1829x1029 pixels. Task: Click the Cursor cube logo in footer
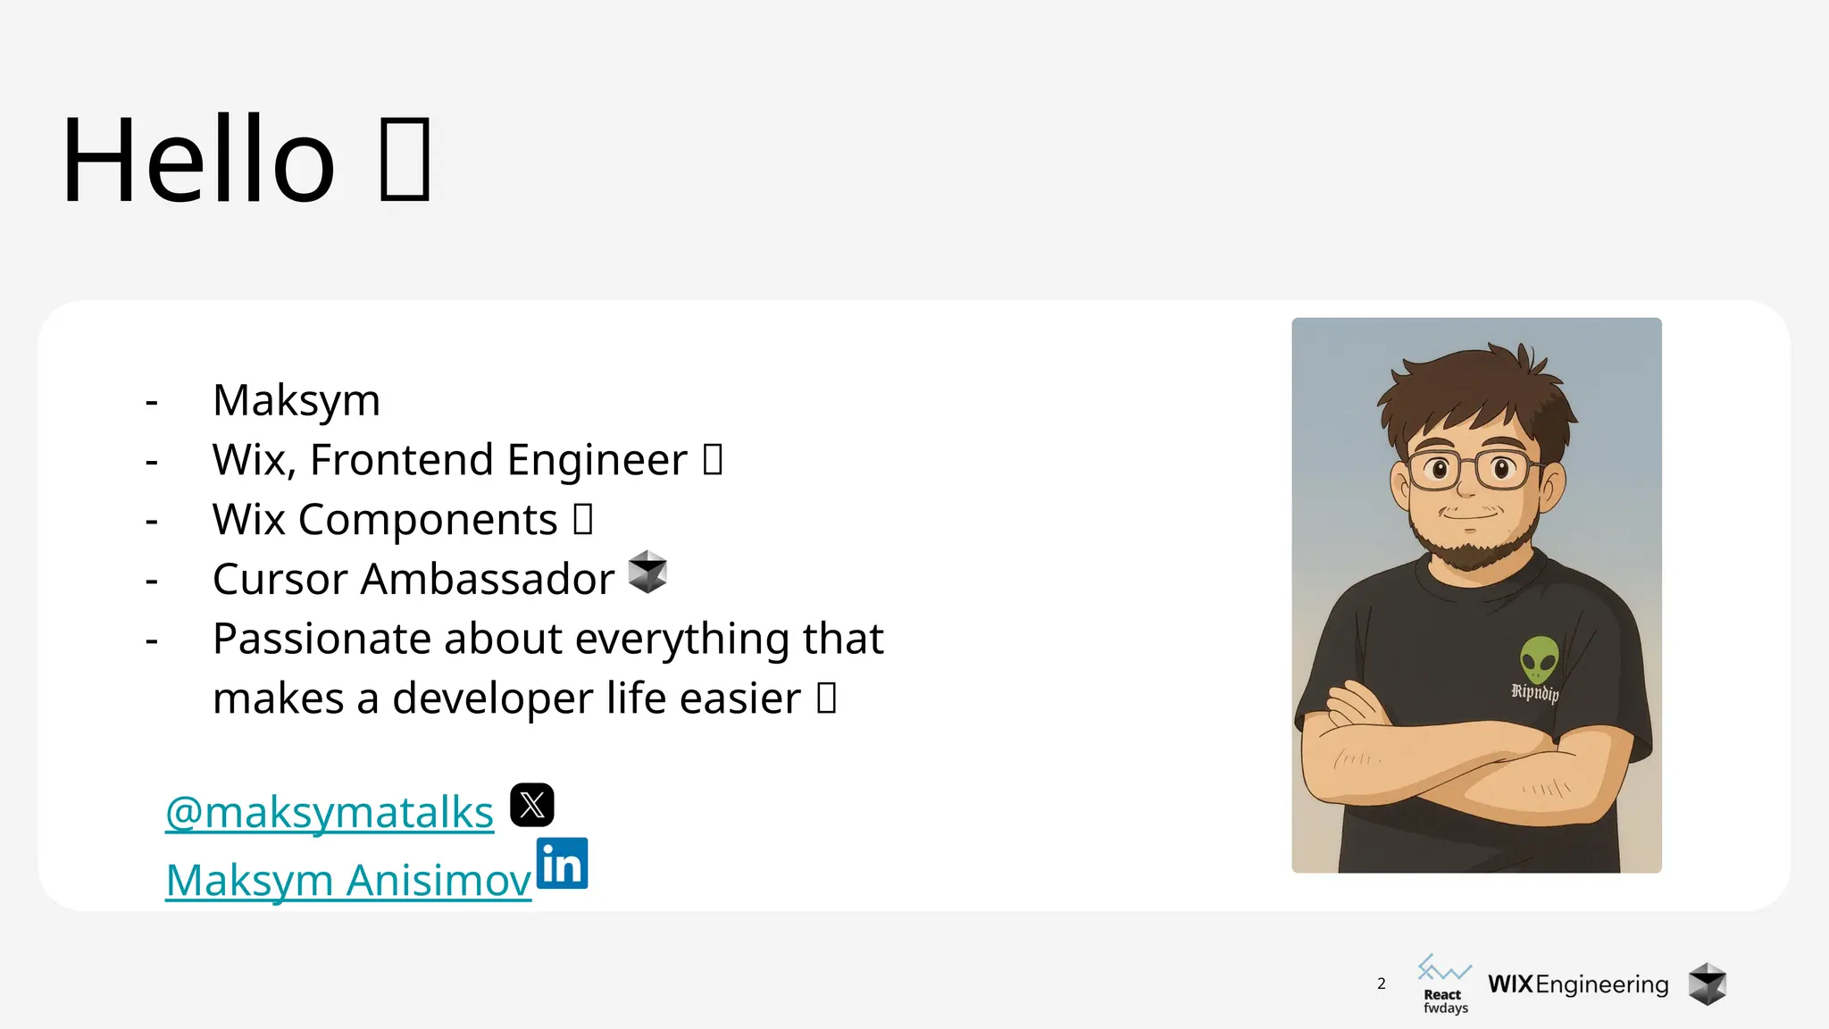point(1708,984)
